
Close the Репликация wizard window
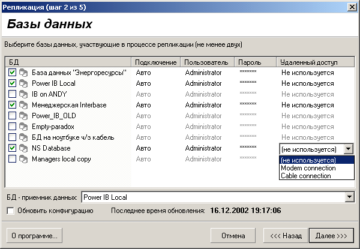(x=352, y=7)
